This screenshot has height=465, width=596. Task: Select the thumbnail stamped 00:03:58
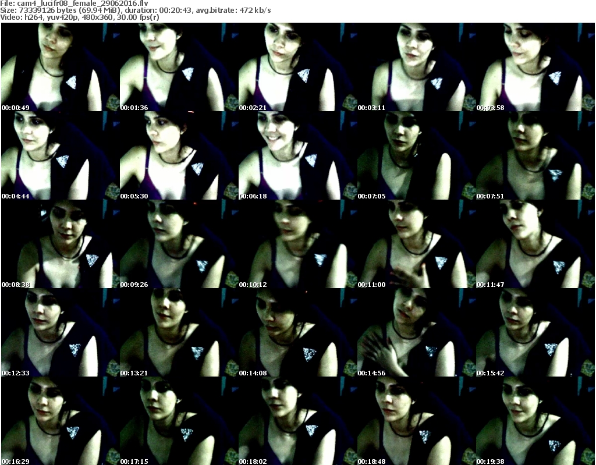coord(535,67)
